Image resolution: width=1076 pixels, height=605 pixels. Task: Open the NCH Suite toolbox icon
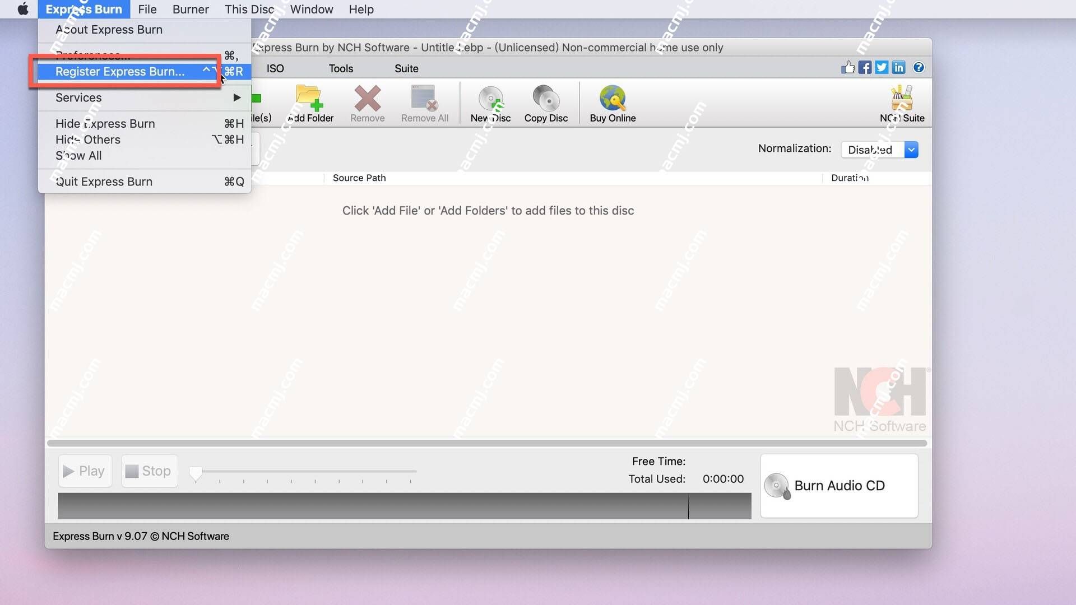pyautogui.click(x=902, y=104)
